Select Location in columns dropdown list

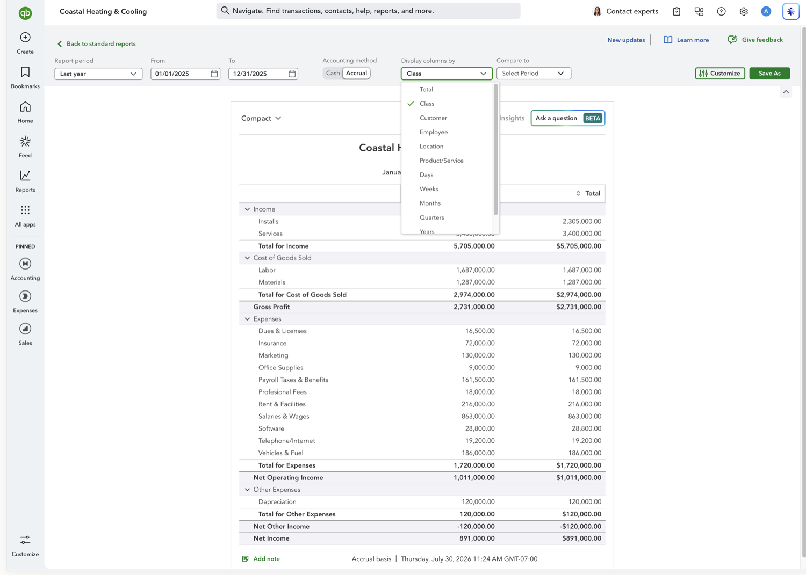coord(447,146)
